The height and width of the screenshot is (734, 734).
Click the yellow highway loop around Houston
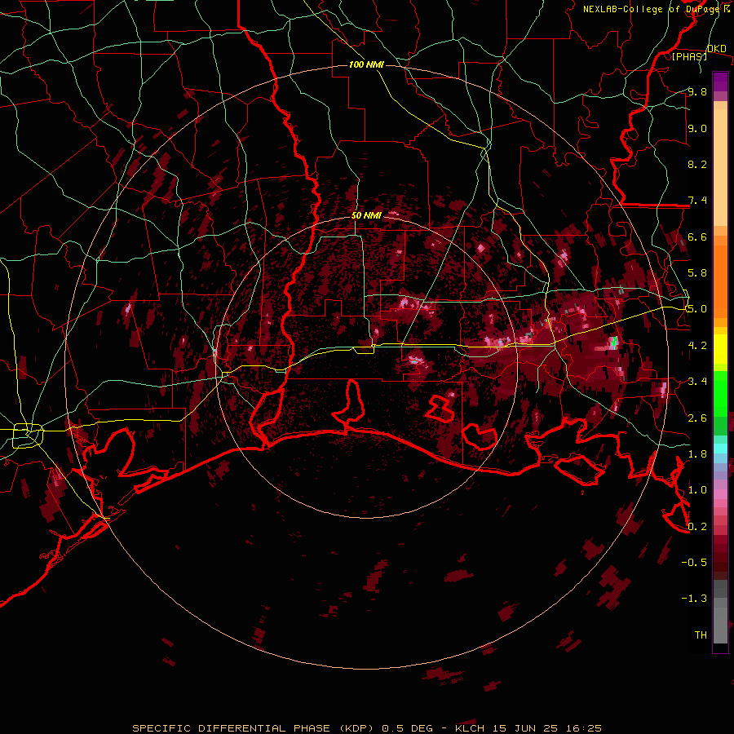pyautogui.click(x=28, y=436)
